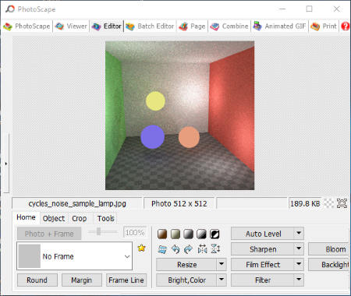Rotate photo 90 degrees counterclockwise
The width and height of the screenshot is (351, 296).
click(175, 249)
